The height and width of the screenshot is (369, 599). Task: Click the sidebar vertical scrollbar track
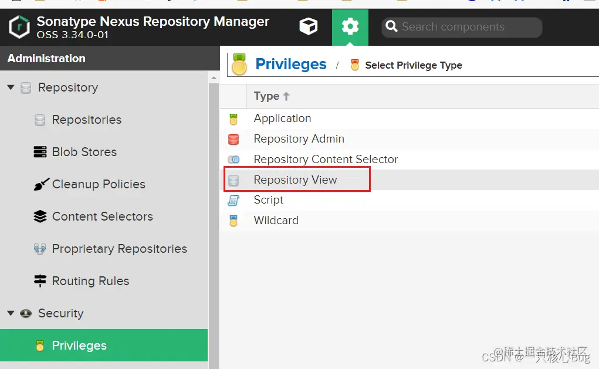pyautogui.click(x=214, y=225)
